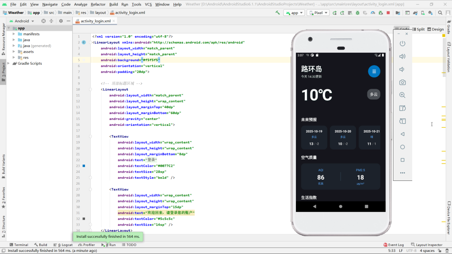
Task: Switch editor to Design view
Action: 436,29
